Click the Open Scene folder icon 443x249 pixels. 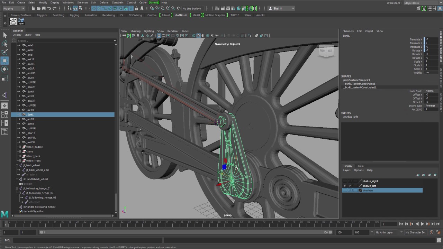pyautogui.click(x=38, y=8)
